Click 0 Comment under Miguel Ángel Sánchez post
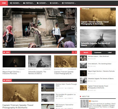The width and height of the screenshot is (118, 109). click(21, 69)
